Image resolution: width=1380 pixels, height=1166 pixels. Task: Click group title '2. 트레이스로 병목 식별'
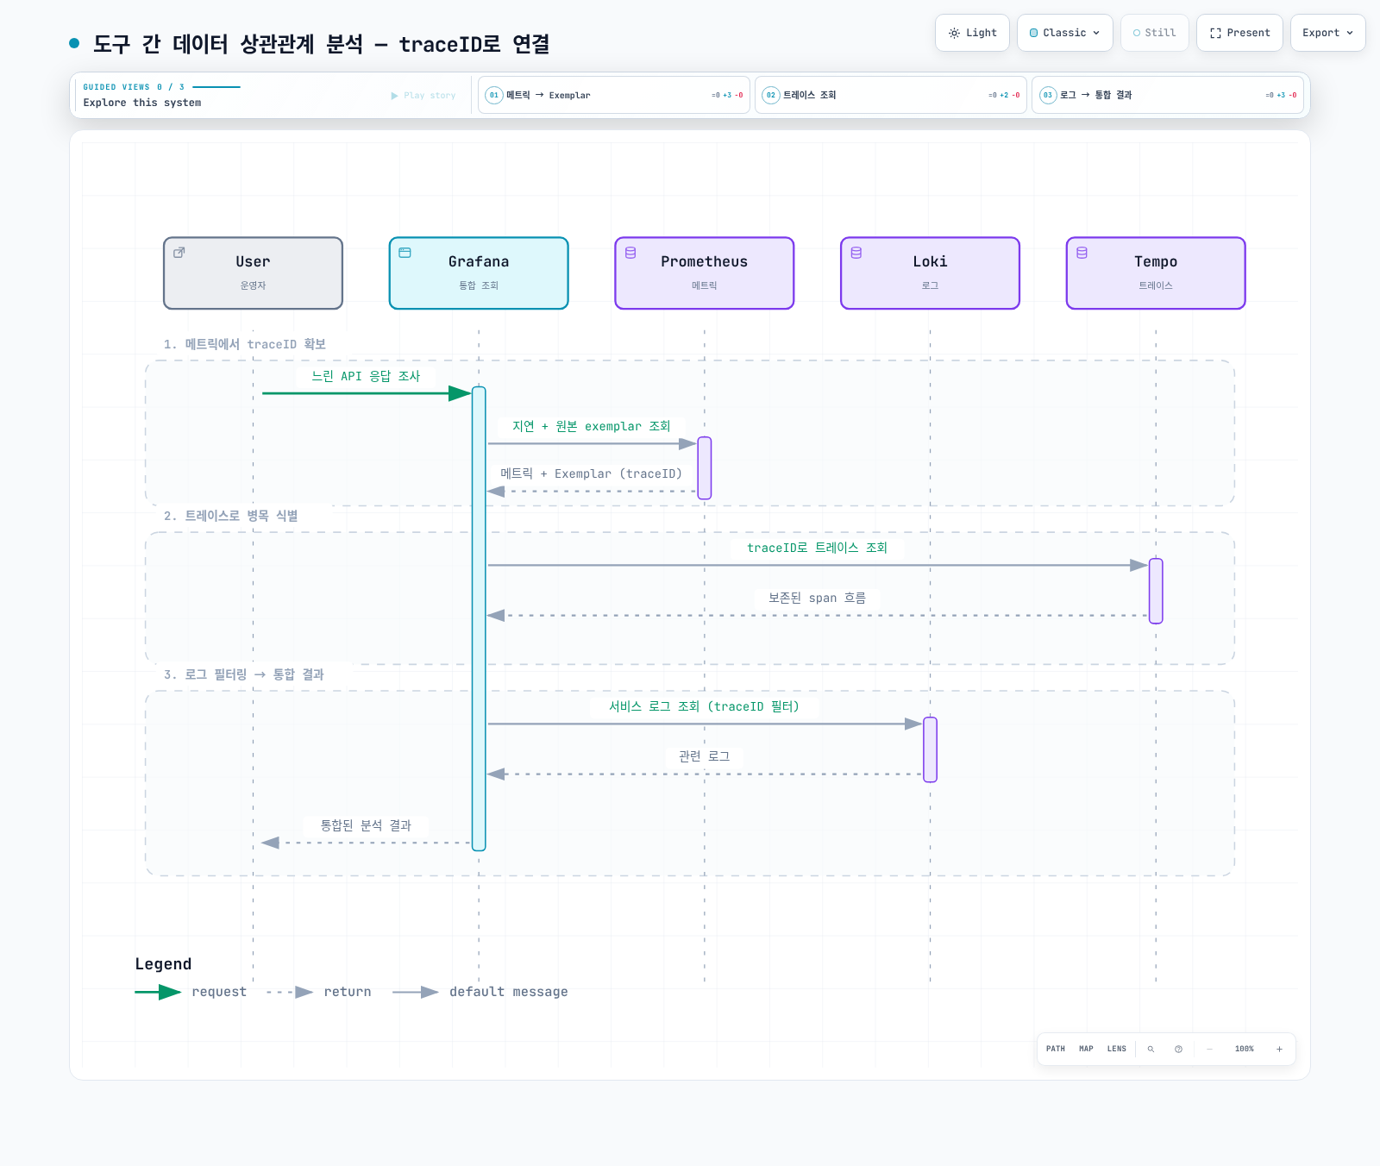pyautogui.click(x=231, y=516)
